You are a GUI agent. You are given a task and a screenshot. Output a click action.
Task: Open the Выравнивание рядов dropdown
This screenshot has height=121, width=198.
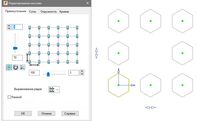pyautogui.click(x=54, y=89)
